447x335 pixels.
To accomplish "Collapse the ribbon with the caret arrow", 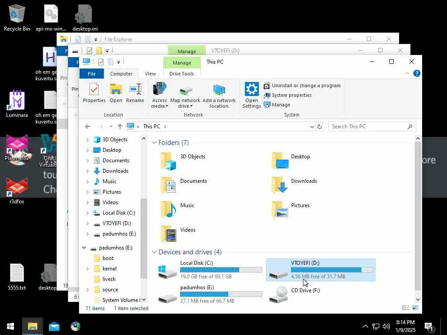I will click(407, 73).
